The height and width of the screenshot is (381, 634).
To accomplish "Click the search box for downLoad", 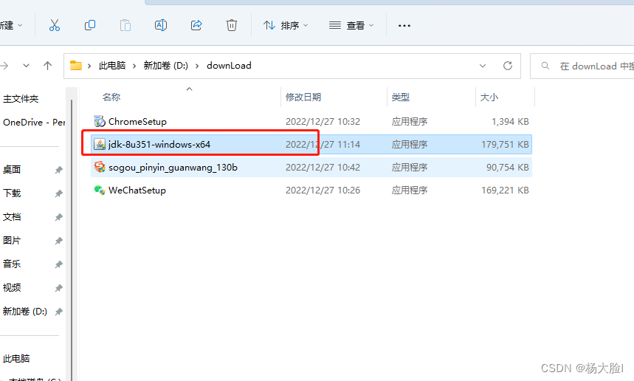I will (582, 66).
